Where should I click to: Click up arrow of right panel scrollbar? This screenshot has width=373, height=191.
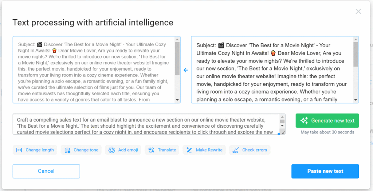(x=356, y=39)
